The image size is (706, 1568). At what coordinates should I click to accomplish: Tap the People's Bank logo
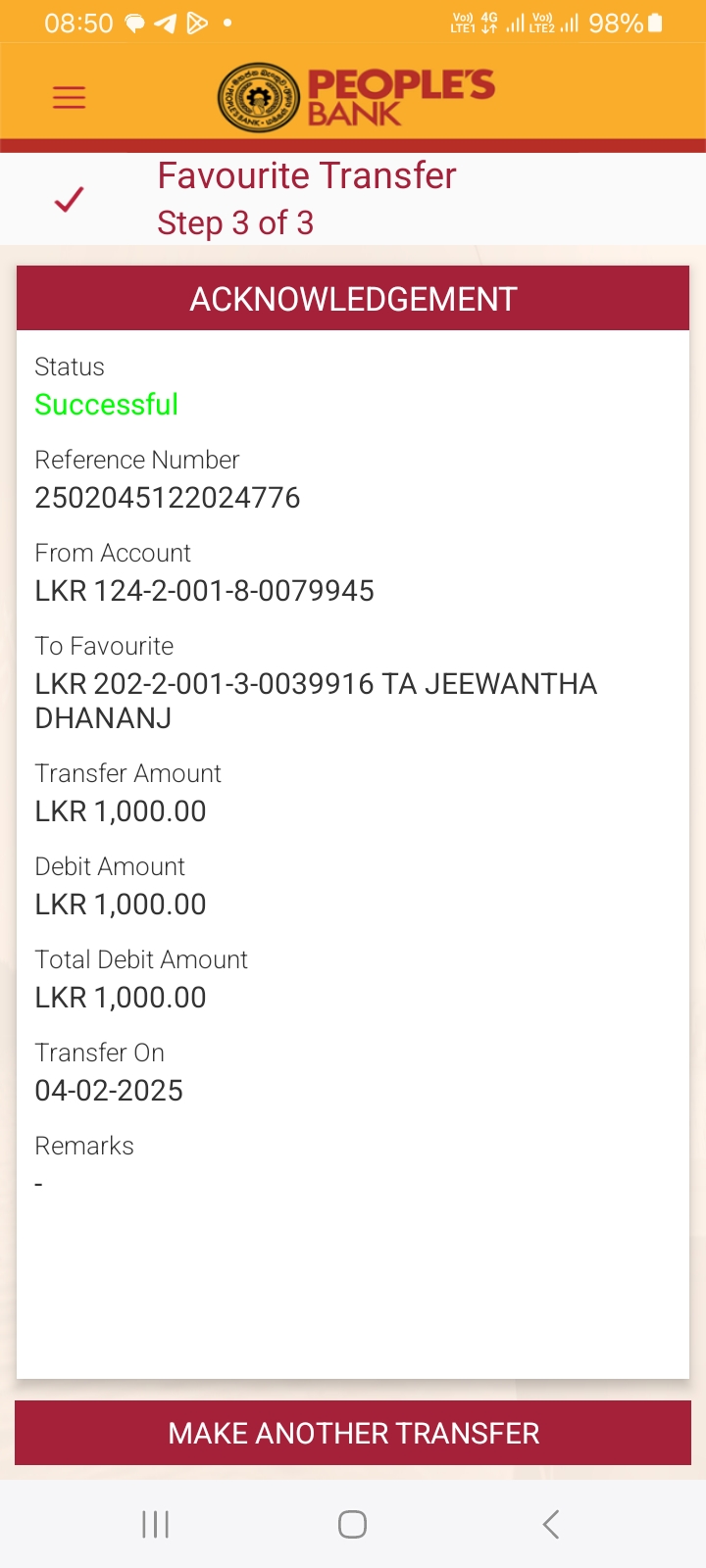(x=355, y=97)
